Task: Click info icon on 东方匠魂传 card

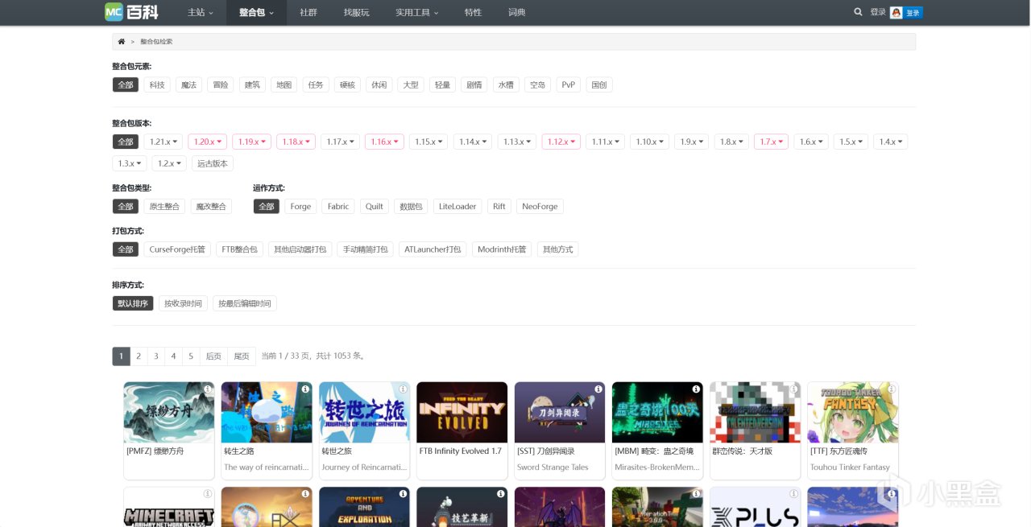Action: [892, 389]
